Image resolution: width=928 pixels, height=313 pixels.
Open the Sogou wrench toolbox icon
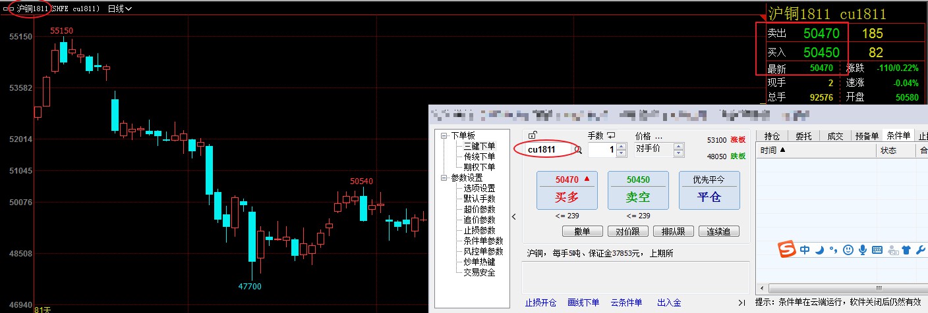921,250
